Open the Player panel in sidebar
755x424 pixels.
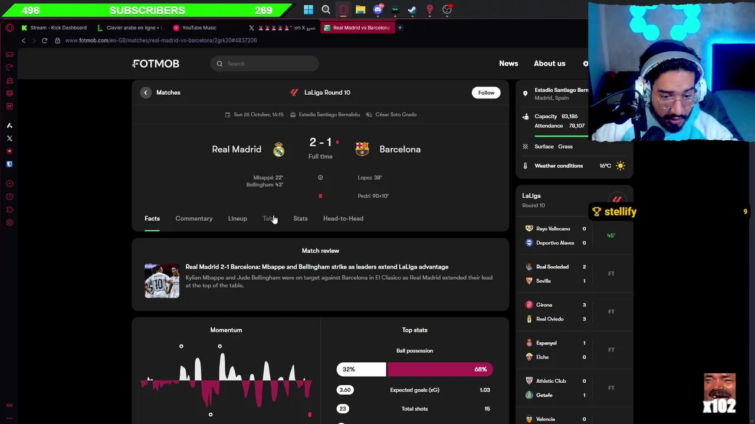(x=9, y=184)
